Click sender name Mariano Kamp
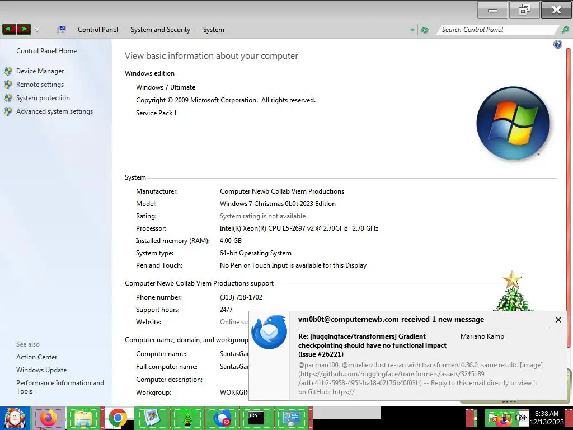 pos(482,336)
